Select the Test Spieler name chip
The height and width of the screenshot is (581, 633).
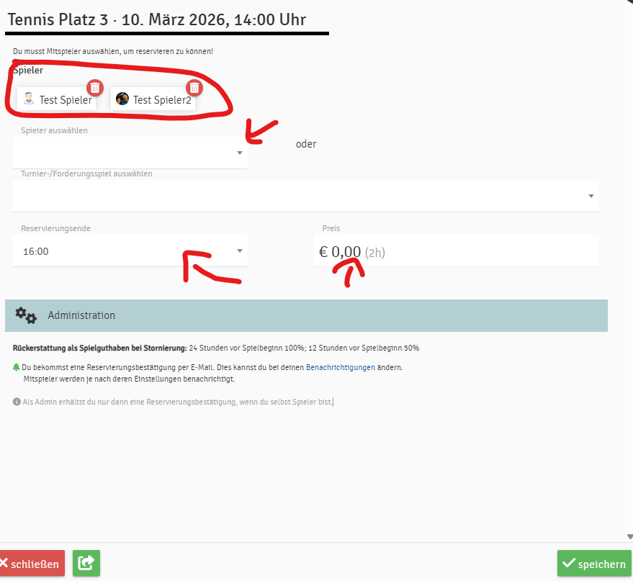(66, 100)
